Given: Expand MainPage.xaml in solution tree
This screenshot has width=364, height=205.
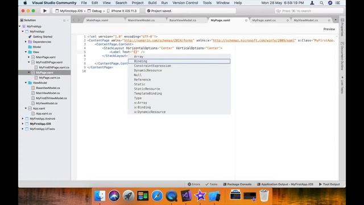Looking at the screenshot, I should point(29,57).
